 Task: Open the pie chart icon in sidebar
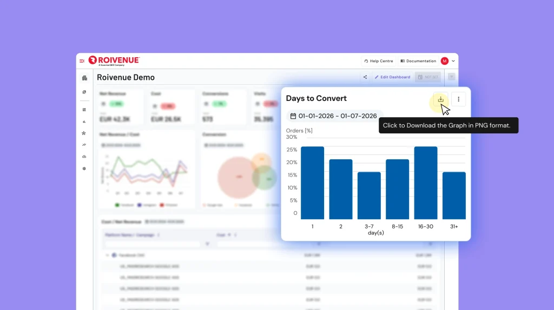point(84,92)
